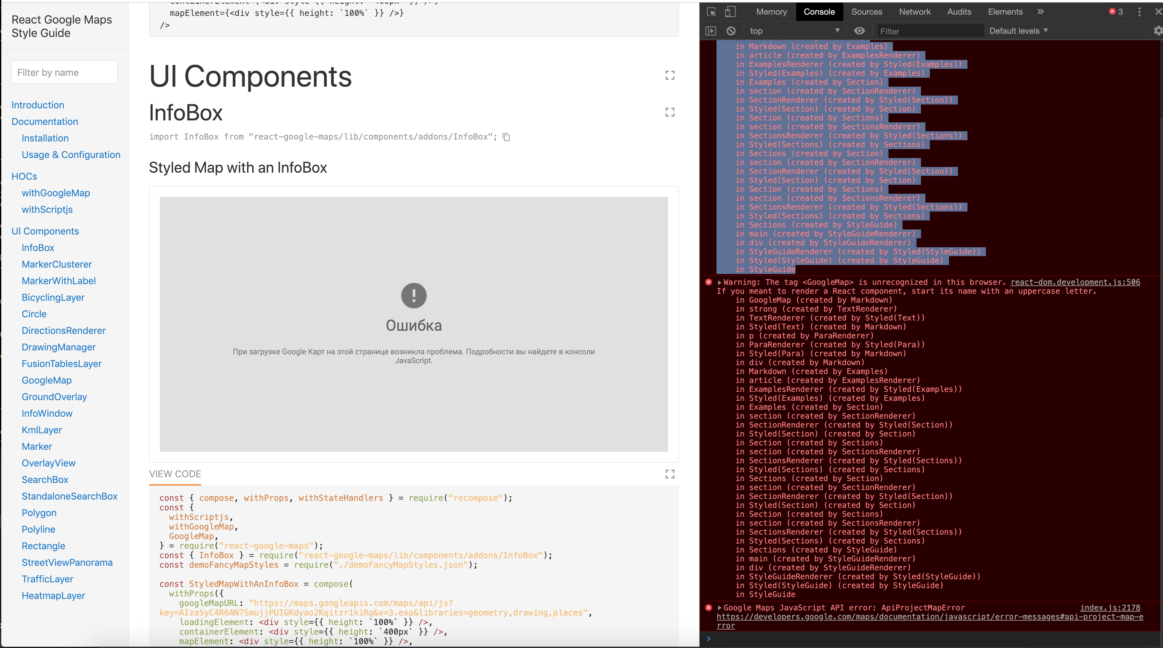Switch to the Sources tab in DevTools
The width and height of the screenshot is (1163, 648).
(x=867, y=12)
